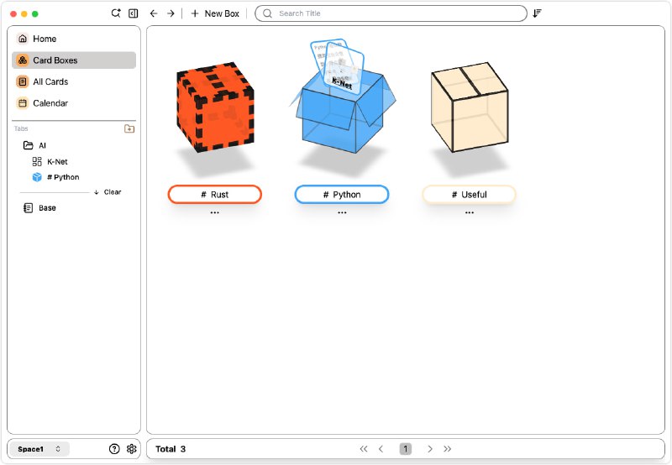Open the Space1 workspace dropdown
The image size is (672, 465).
(39, 449)
